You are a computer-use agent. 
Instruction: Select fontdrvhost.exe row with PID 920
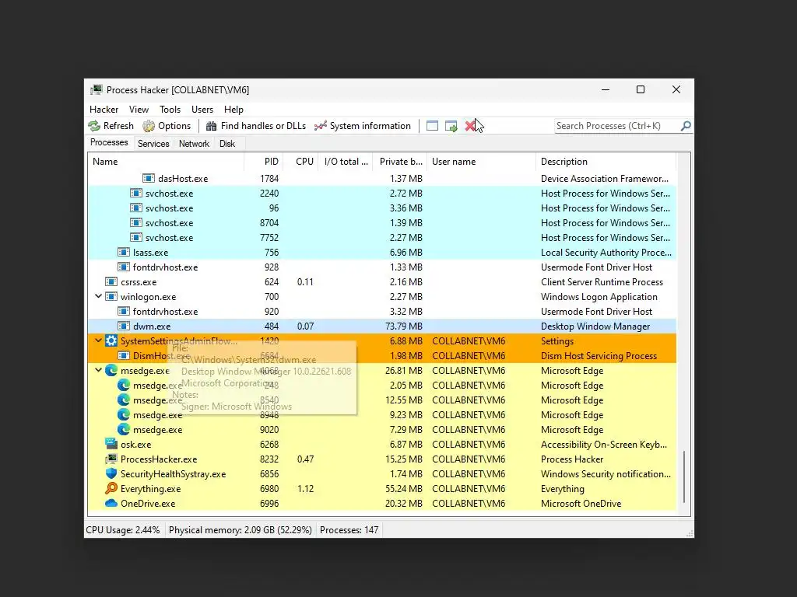click(x=382, y=311)
